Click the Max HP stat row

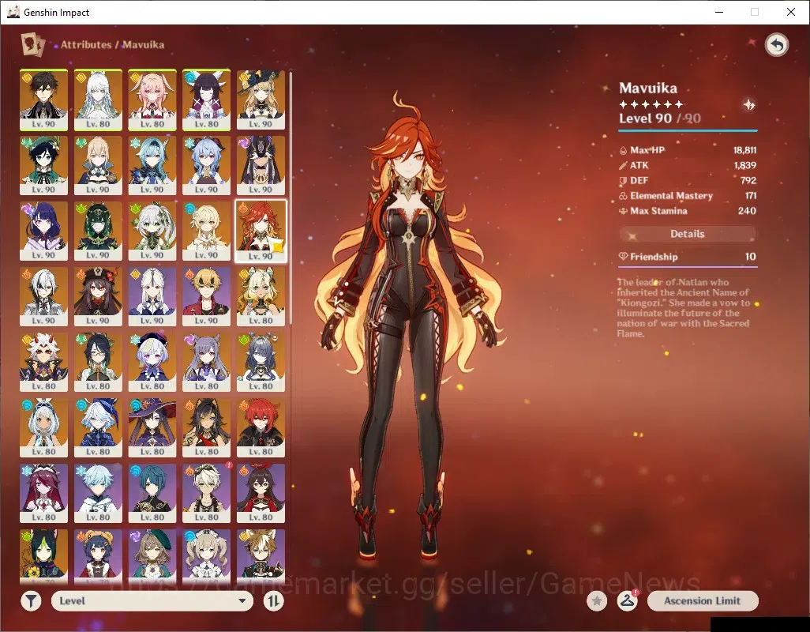pyautogui.click(x=688, y=150)
